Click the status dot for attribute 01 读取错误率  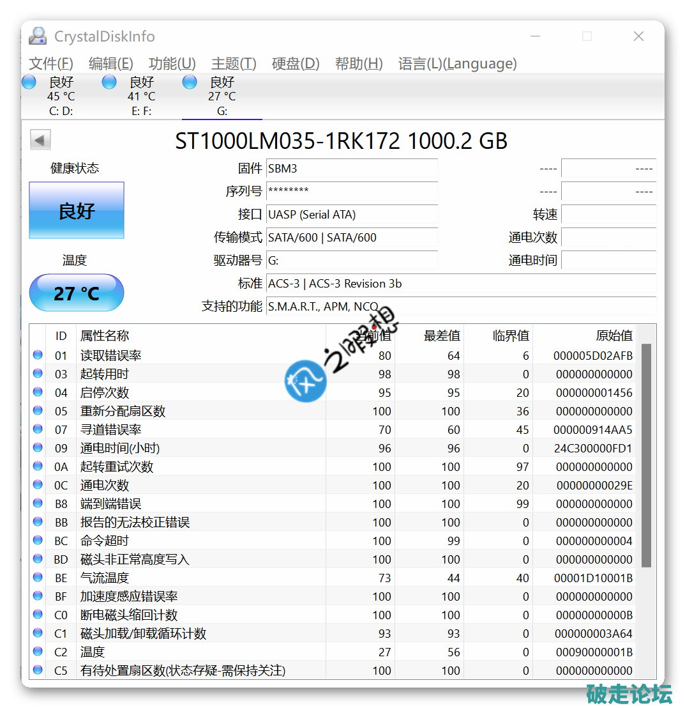pyautogui.click(x=38, y=355)
